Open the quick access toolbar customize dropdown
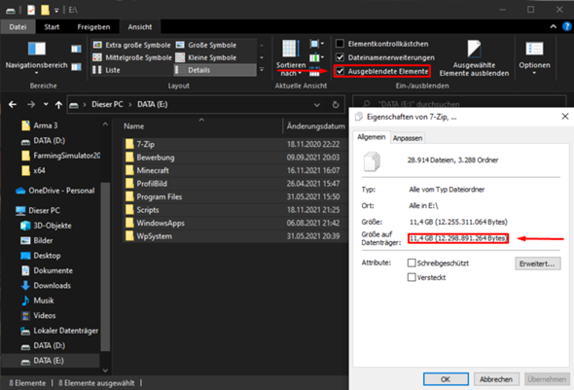This screenshot has width=574, height=390. pyautogui.click(x=56, y=11)
